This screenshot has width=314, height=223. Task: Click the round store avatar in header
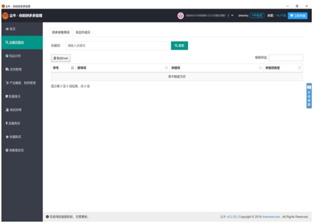coord(181,15)
